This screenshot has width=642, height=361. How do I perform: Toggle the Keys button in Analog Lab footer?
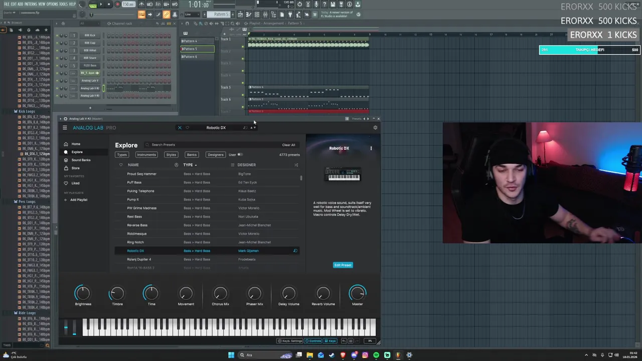click(x=330, y=341)
